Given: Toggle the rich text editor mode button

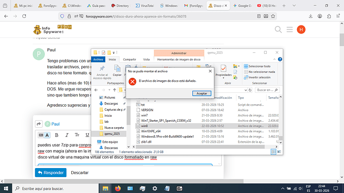Looking at the screenshot, I should [44, 135].
